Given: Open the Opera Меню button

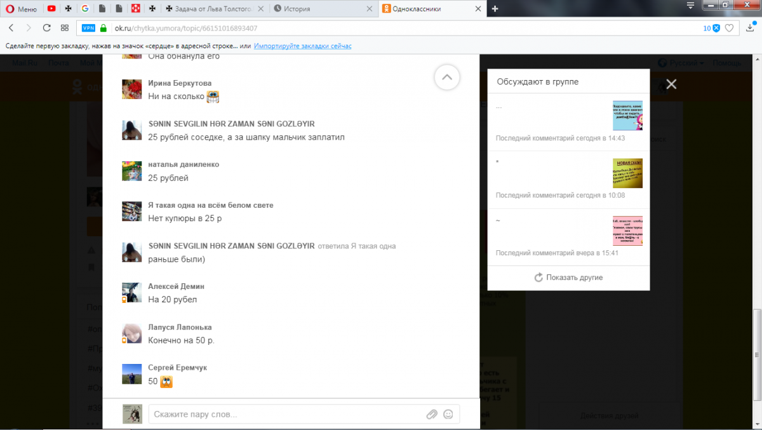Looking at the screenshot, I should tap(22, 9).
